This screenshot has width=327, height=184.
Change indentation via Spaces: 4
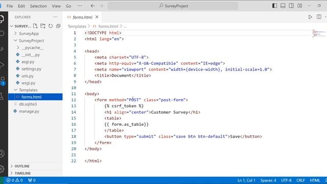(268, 180)
